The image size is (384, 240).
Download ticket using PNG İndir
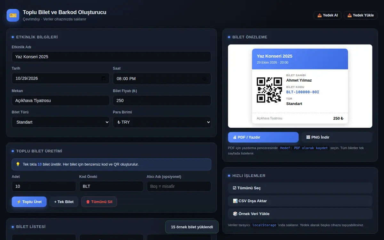point(337,137)
